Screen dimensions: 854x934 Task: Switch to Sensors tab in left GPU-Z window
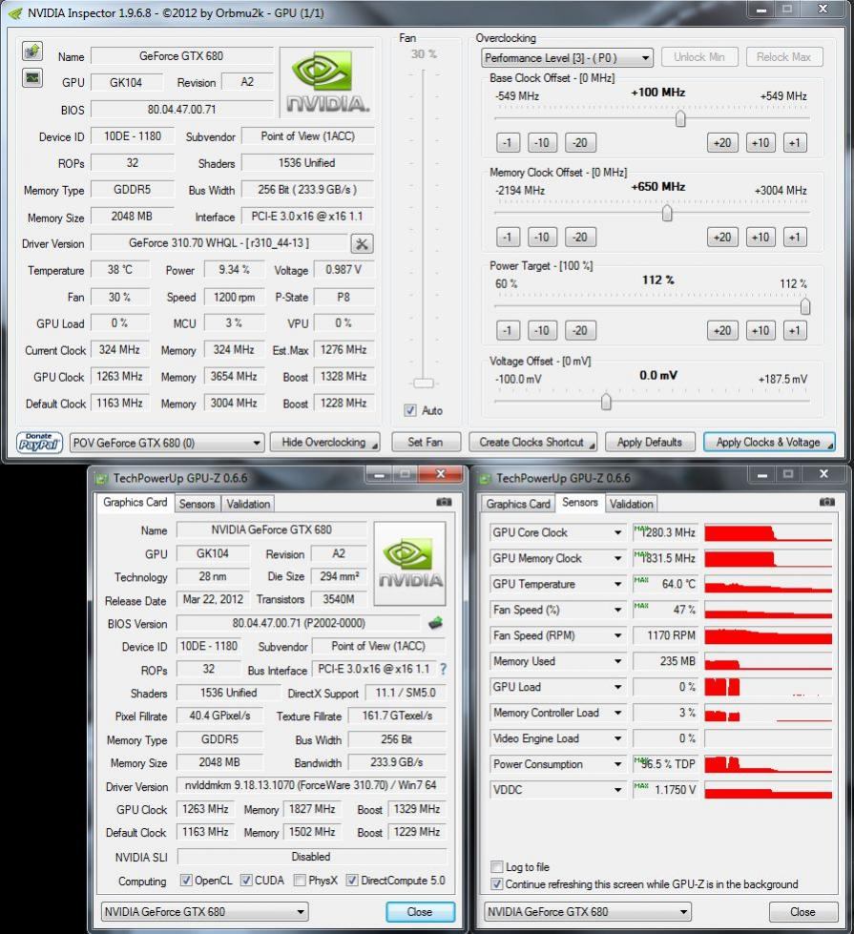point(197,504)
